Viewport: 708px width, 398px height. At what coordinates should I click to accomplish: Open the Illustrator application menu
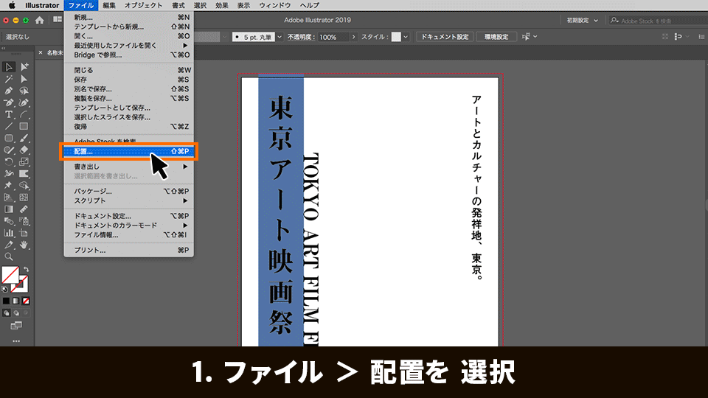coord(42,5)
